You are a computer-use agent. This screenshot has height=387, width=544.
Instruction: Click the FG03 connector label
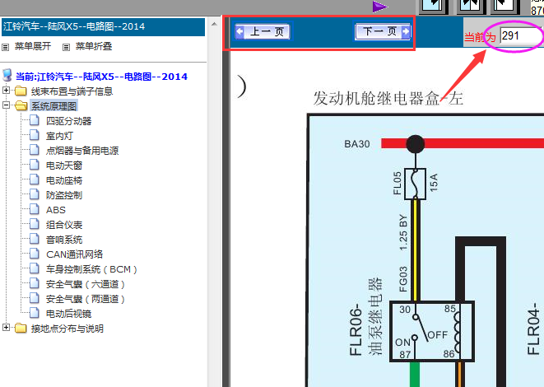point(403,279)
